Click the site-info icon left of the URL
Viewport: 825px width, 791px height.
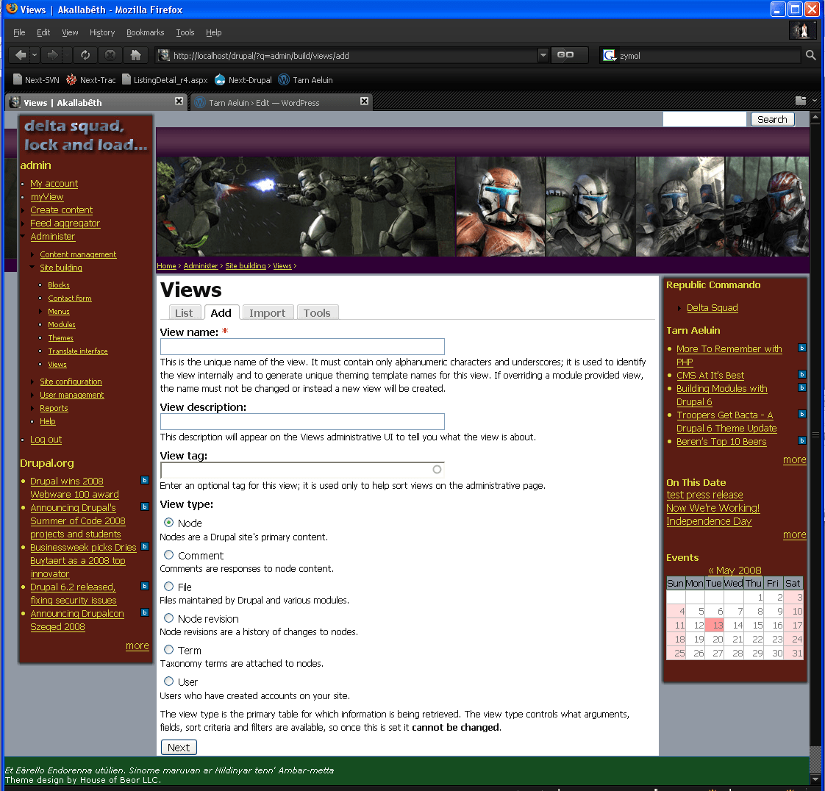pos(164,55)
